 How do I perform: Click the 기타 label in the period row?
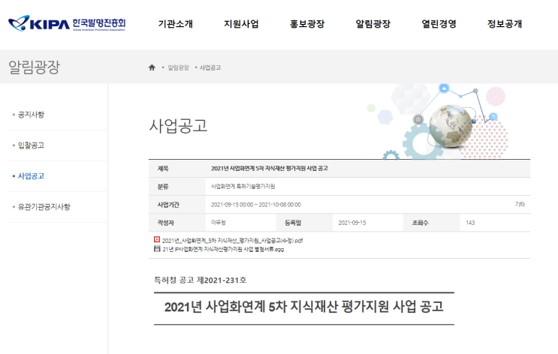520,204
